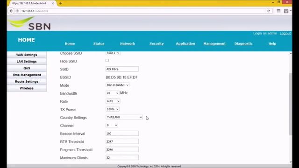Open the Choose SSID dropdown

(x=113, y=53)
